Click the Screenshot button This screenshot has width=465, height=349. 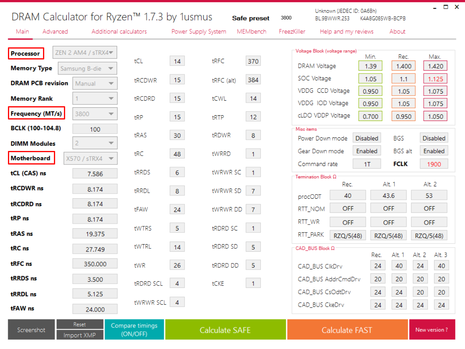click(x=31, y=330)
